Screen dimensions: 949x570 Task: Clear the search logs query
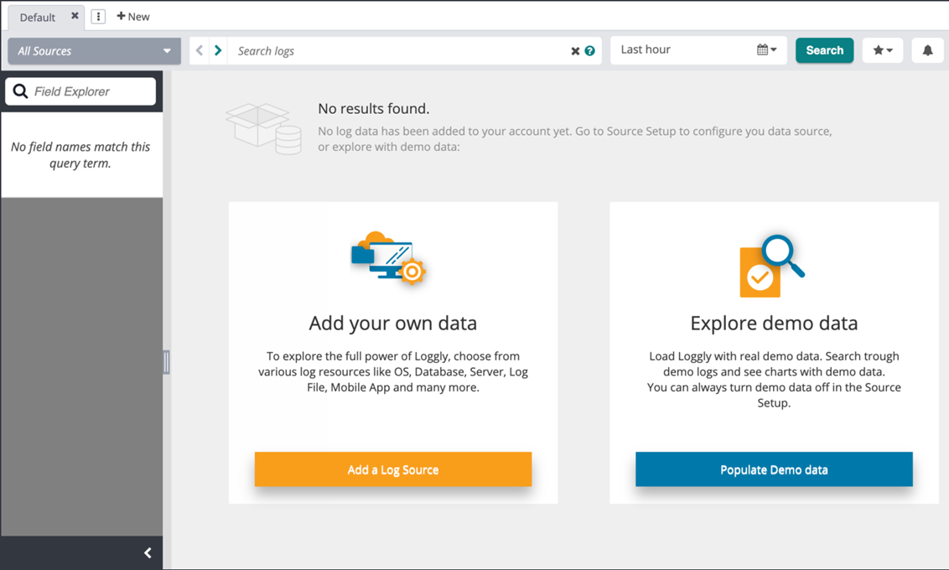click(575, 51)
